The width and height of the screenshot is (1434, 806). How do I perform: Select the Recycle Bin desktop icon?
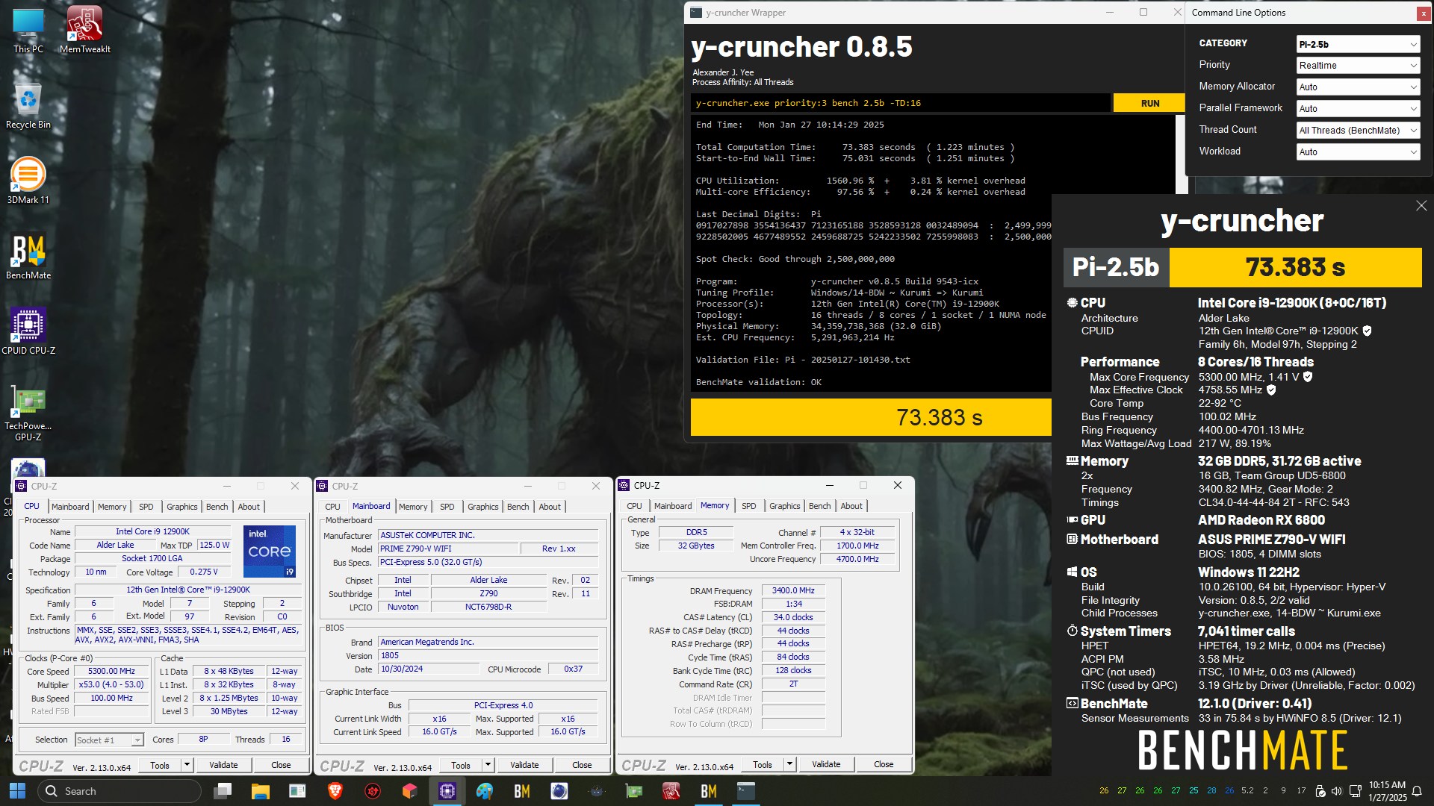point(28,106)
